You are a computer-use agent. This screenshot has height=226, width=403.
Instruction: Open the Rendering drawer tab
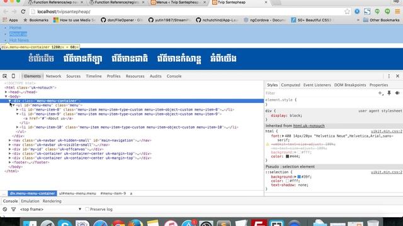52,201
